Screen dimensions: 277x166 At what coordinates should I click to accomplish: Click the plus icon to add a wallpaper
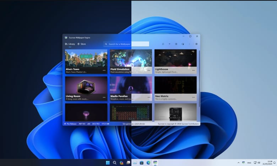click(169, 44)
